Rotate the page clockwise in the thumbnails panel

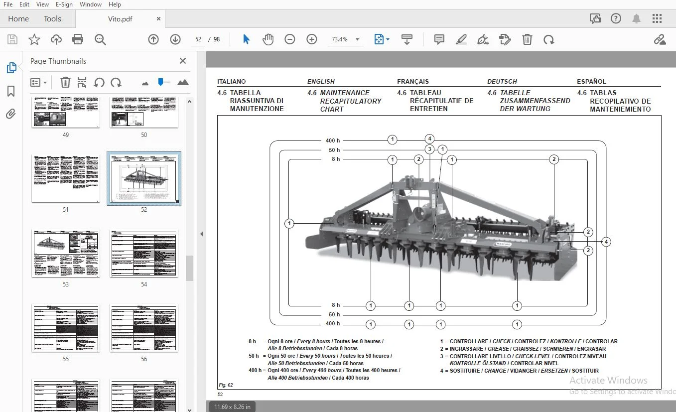click(116, 82)
